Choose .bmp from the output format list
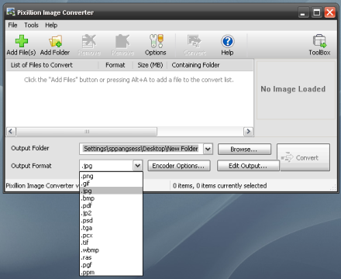Viewport: 341px width, 279px height. (111, 198)
